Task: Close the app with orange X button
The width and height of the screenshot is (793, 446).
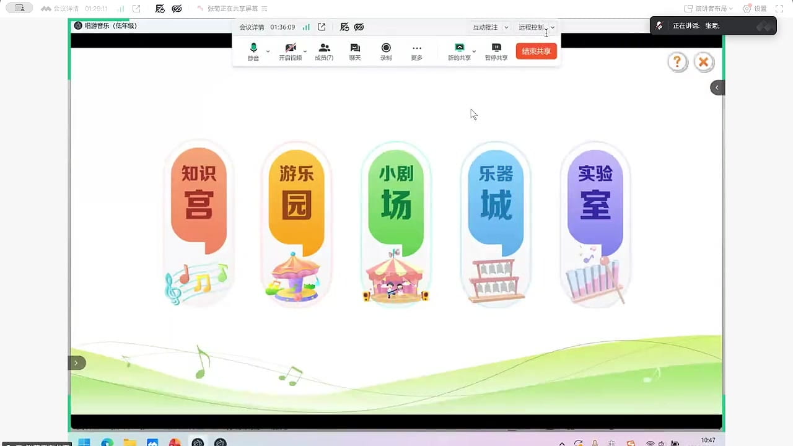Action: point(703,62)
